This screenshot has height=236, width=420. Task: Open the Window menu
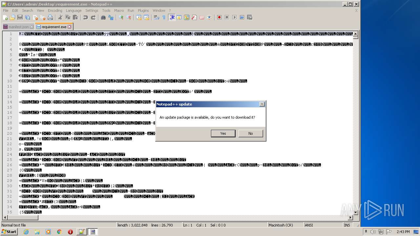159,10
